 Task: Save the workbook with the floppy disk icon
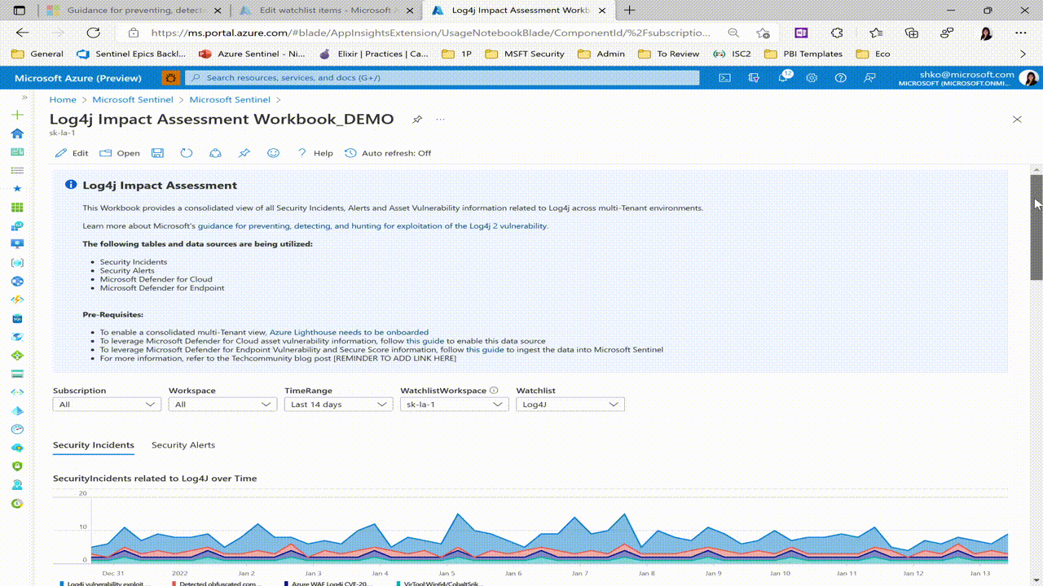point(158,153)
